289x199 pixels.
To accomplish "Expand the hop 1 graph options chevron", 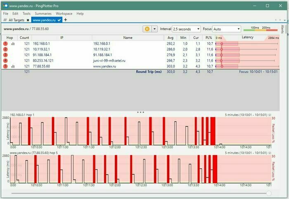I will (x=270, y=115).
